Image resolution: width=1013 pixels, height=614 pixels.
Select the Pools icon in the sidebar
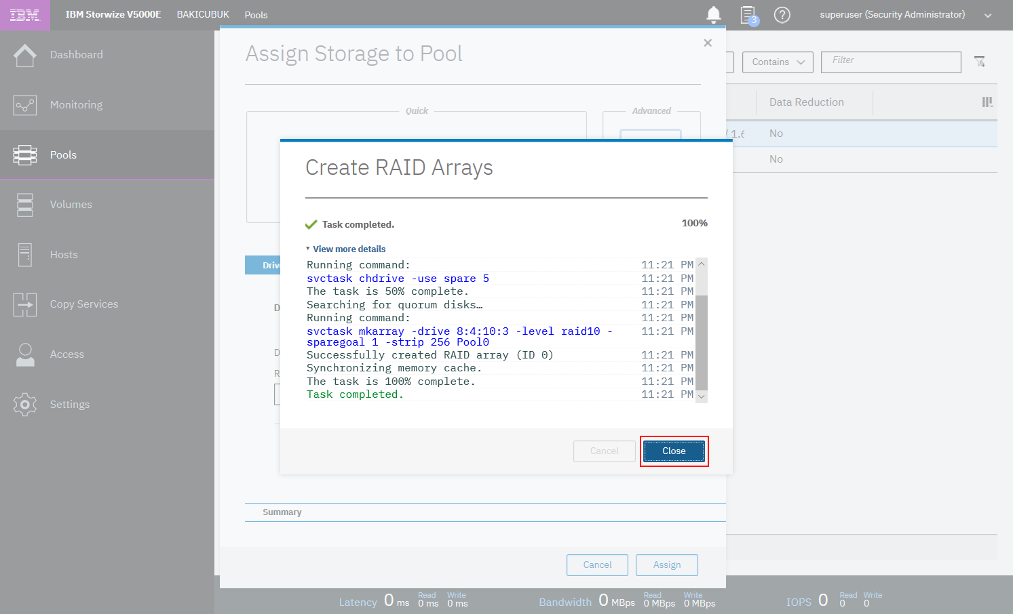(x=25, y=155)
